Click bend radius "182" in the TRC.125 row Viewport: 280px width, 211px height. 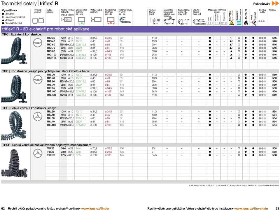click(x=122, y=58)
